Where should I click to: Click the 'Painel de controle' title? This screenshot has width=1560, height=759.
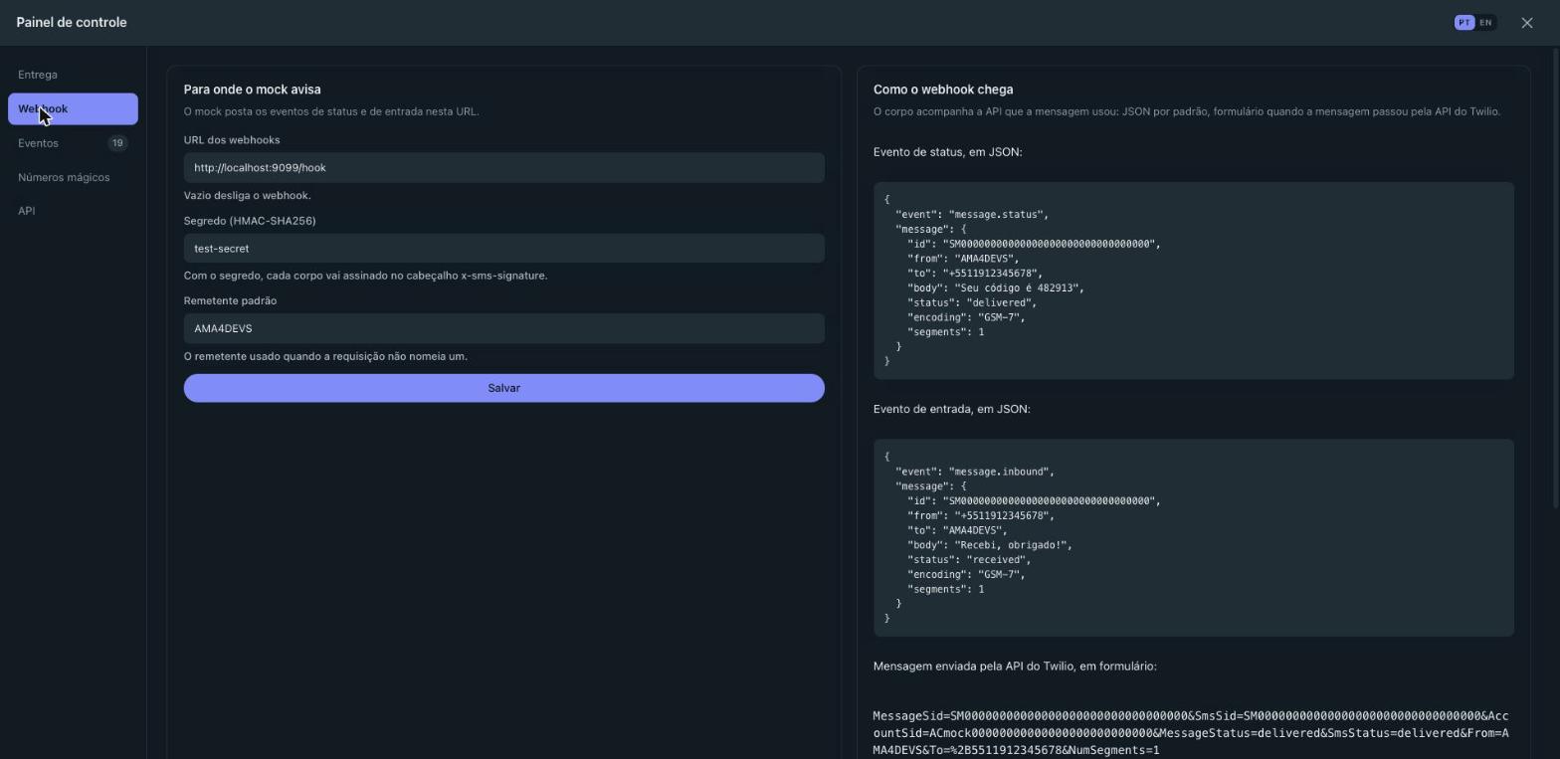[x=72, y=23]
